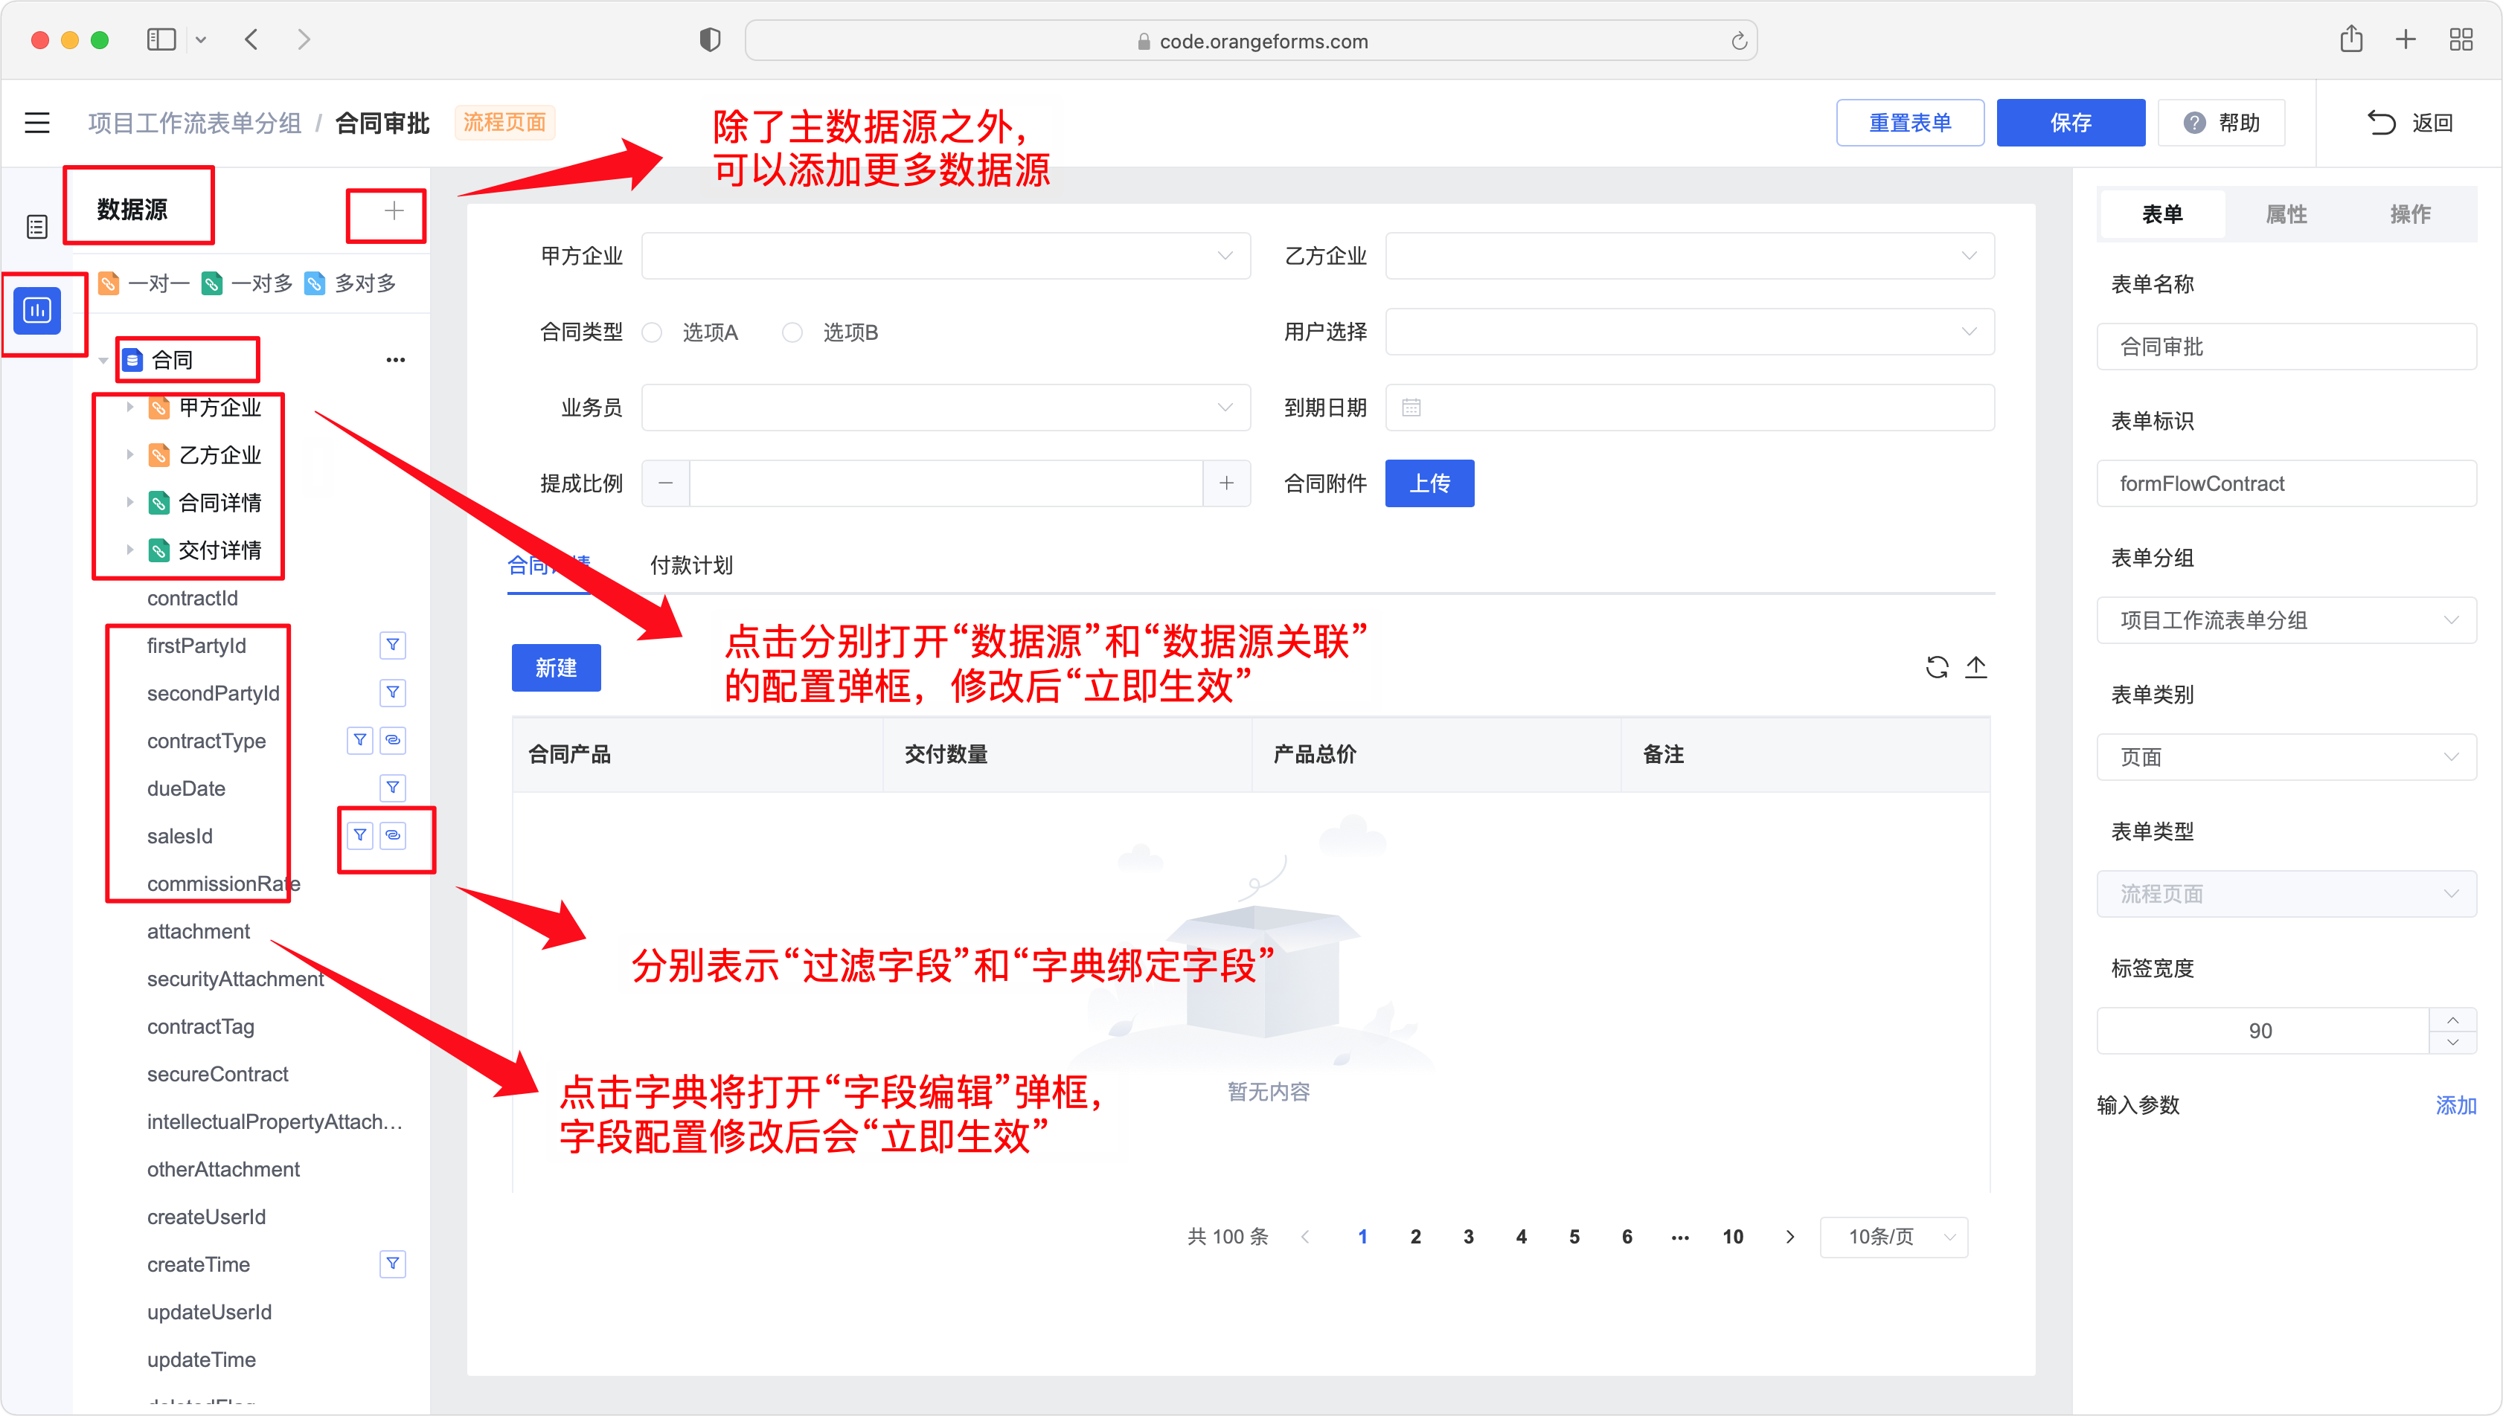Screen dimensions: 2503x1416
Task: Open the 10条/页 page size dropdown
Action: [1894, 1237]
